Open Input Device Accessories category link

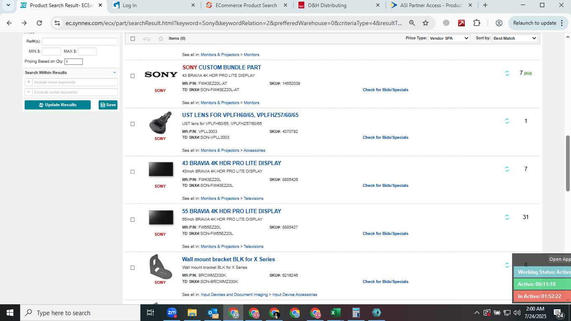click(x=295, y=295)
